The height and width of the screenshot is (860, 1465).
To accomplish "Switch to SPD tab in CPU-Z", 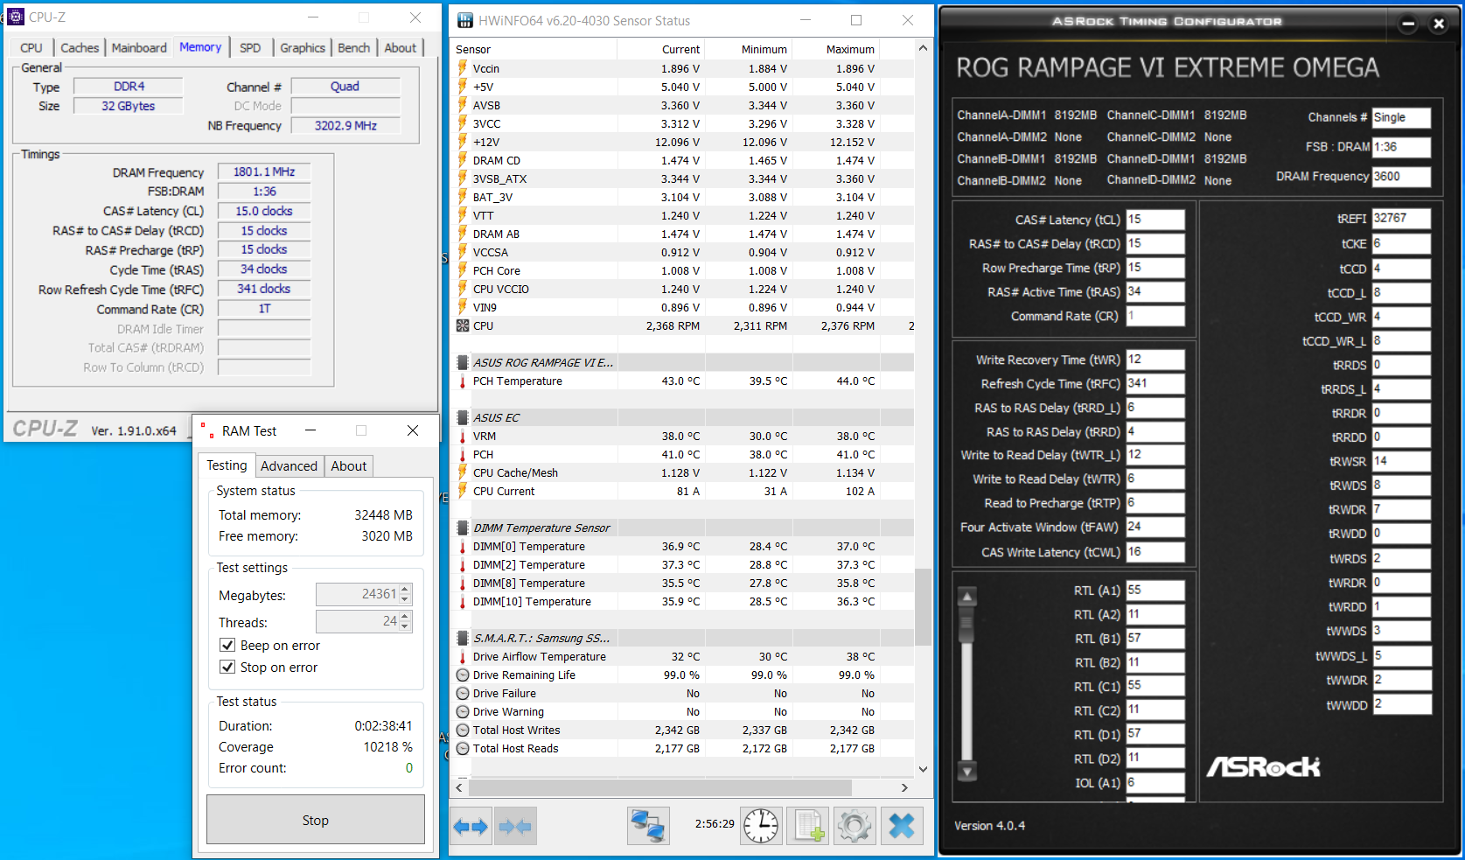I will (250, 48).
